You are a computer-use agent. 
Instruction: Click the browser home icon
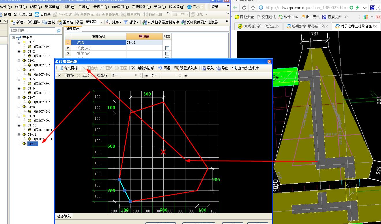[253, 8]
